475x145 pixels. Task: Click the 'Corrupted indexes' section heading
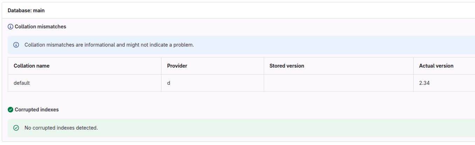click(x=37, y=110)
